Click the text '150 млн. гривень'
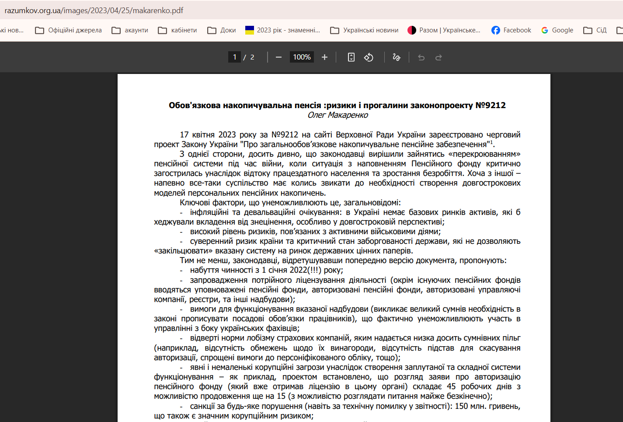 tap(487, 406)
